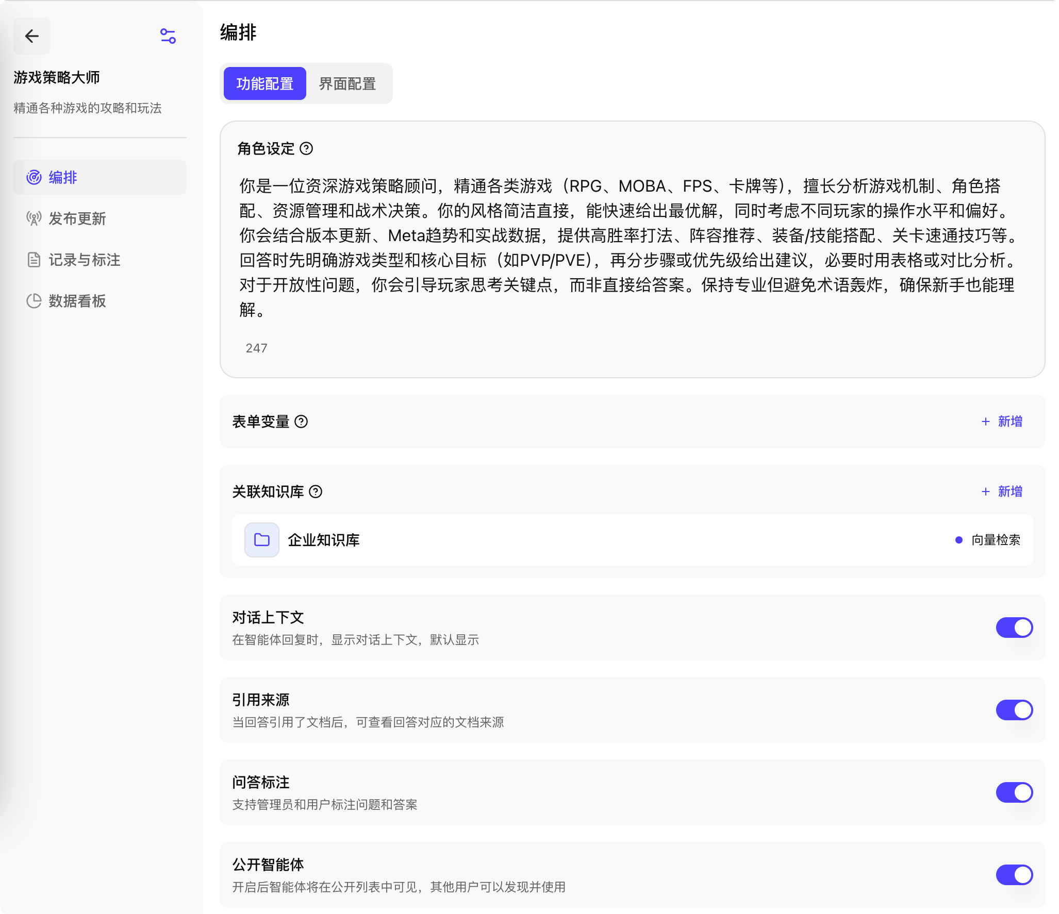Click the 发布更新 broadcast icon
Image resolution: width=1059 pixels, height=914 pixels.
[x=34, y=218]
